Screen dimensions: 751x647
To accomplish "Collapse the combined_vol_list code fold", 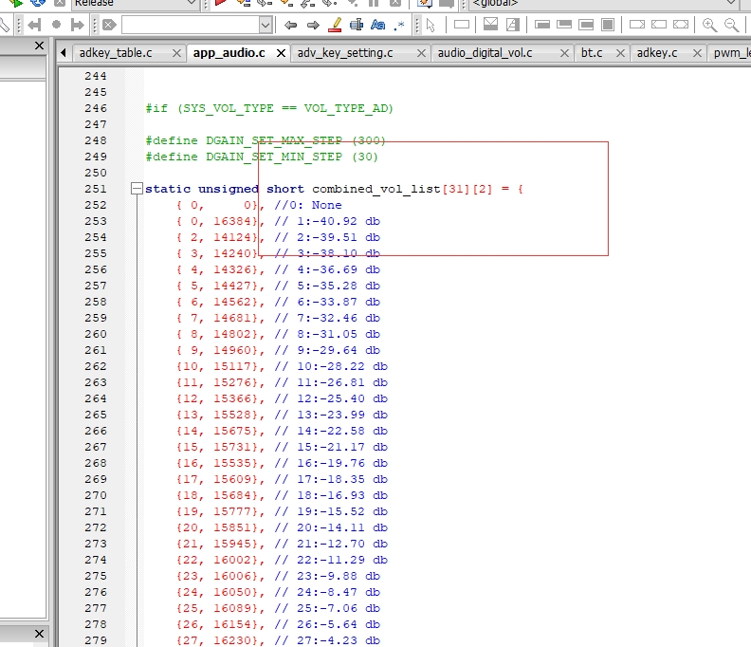I will click(x=137, y=189).
